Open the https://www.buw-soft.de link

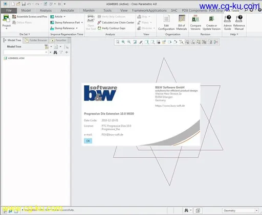[170, 106]
